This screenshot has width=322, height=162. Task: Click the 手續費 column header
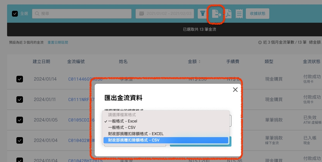click(233, 62)
